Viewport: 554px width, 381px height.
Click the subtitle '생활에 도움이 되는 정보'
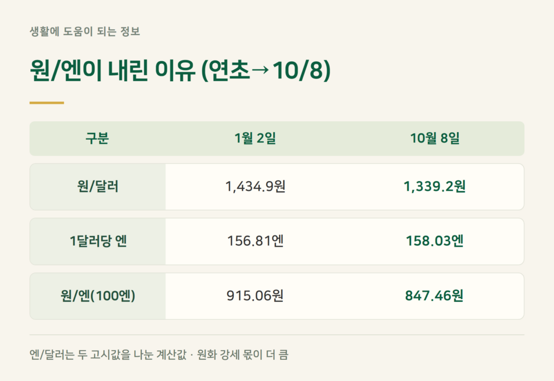[85, 31]
